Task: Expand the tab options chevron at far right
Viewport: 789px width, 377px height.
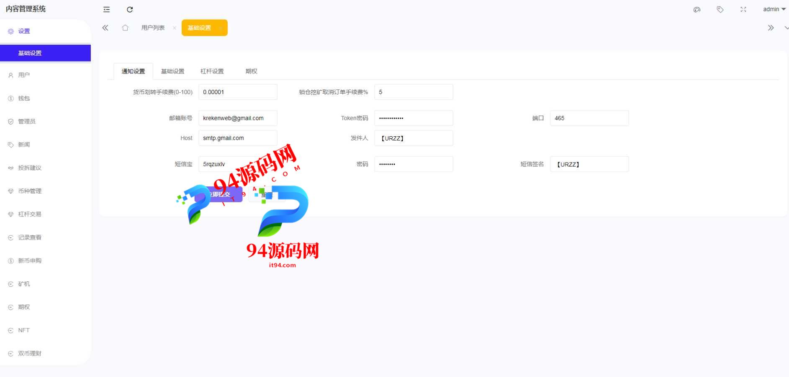Action: coord(786,28)
